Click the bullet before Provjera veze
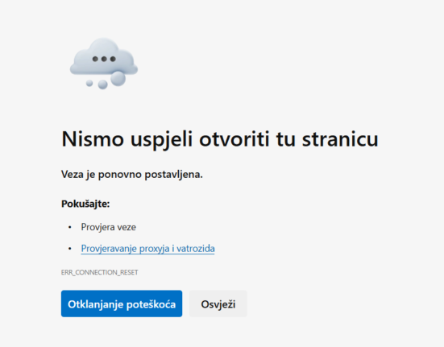Viewport: 444px width, 347px height. [70, 227]
